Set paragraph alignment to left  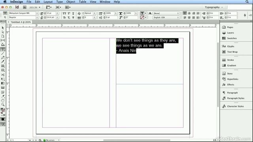185,13
